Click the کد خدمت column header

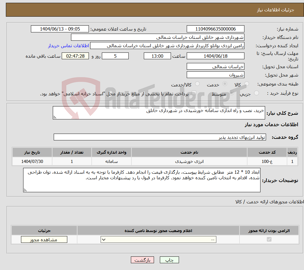pyautogui.click(x=267, y=152)
